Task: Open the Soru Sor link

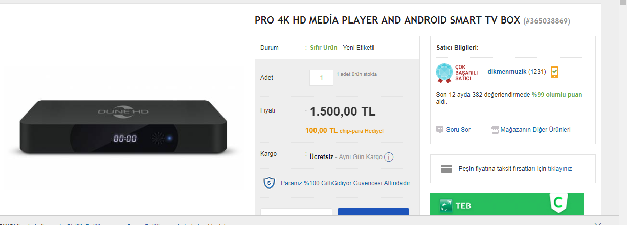Action: pos(458,130)
